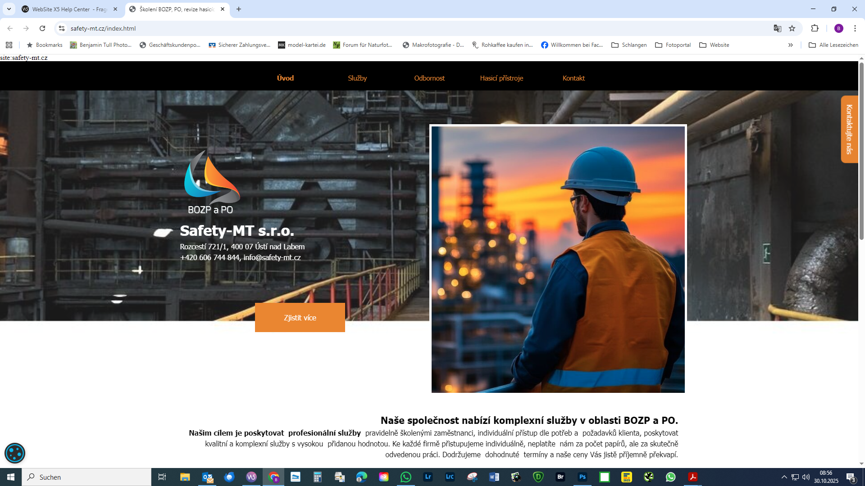Open the Extensions puzzle icon
Screen dimensions: 865x486
point(815,28)
